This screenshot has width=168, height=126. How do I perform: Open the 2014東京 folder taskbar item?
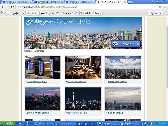(108, 123)
